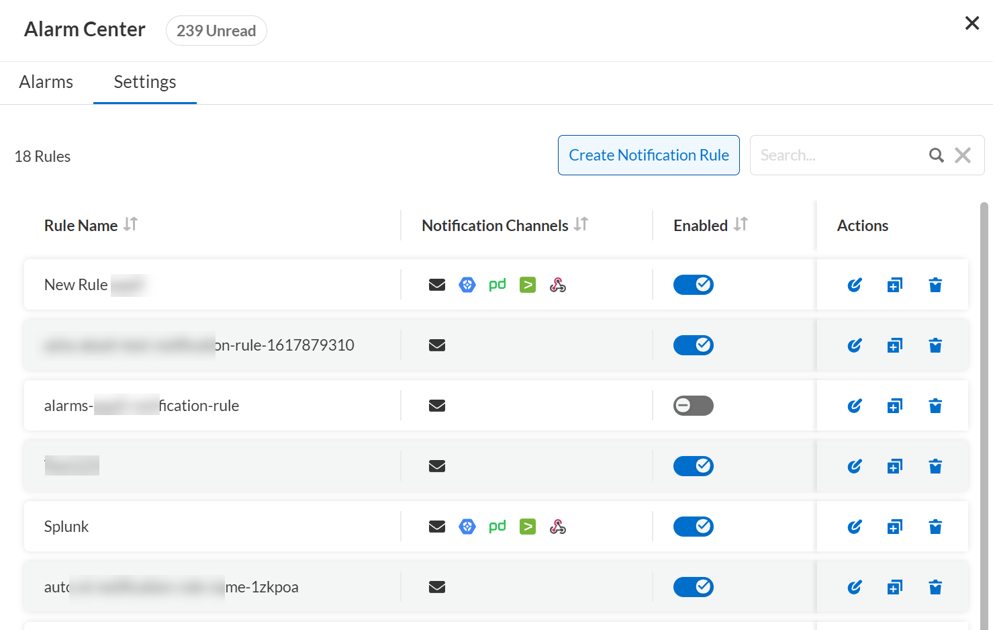Clear the search field with X icon
The image size is (993, 630).
tap(963, 155)
